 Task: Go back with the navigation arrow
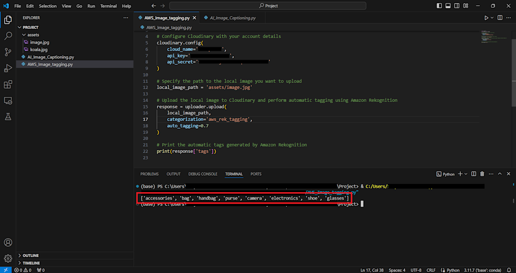[154, 6]
